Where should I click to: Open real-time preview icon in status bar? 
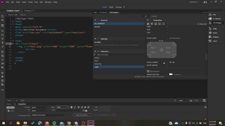(x=204, y=100)
